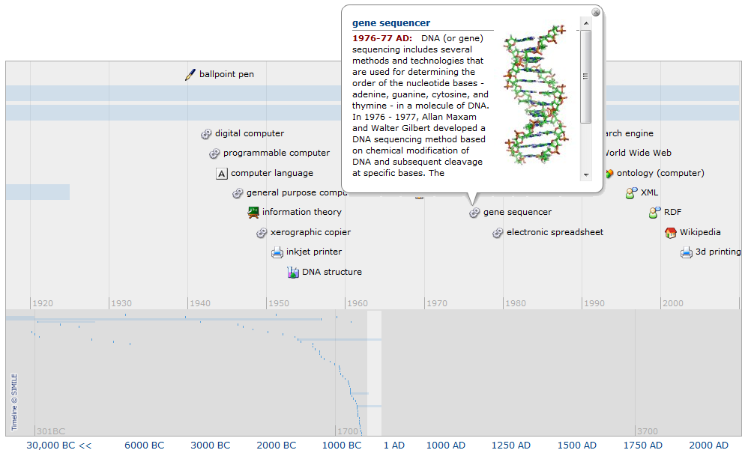Click the general purpose computer gear icon
This screenshot has width=745, height=453.
(238, 193)
